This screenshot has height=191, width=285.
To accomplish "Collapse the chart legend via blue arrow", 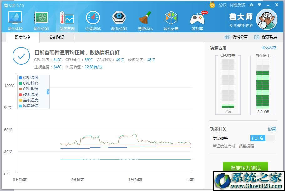I will [48, 92].
